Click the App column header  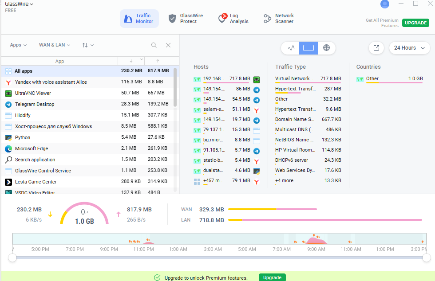click(x=59, y=61)
